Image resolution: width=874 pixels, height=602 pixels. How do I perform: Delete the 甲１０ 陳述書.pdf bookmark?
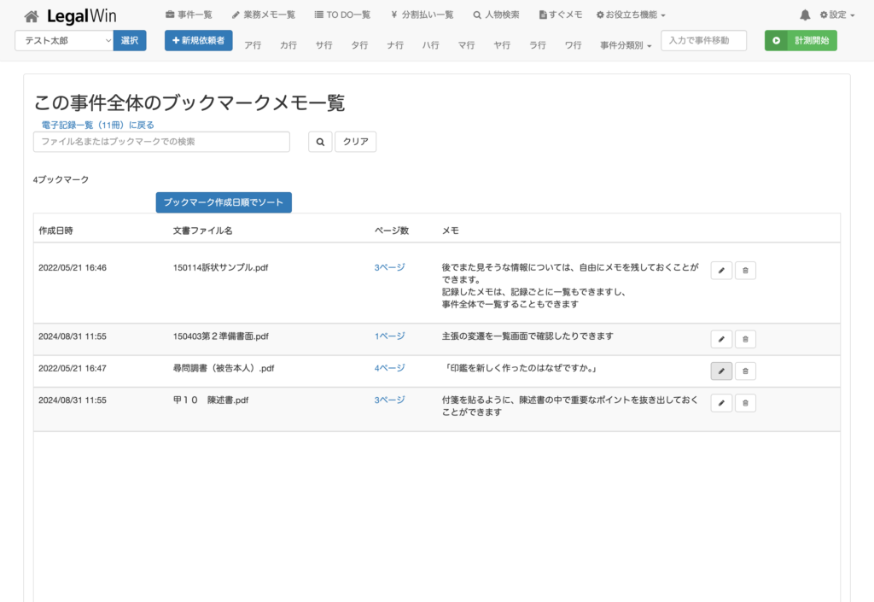coord(745,403)
